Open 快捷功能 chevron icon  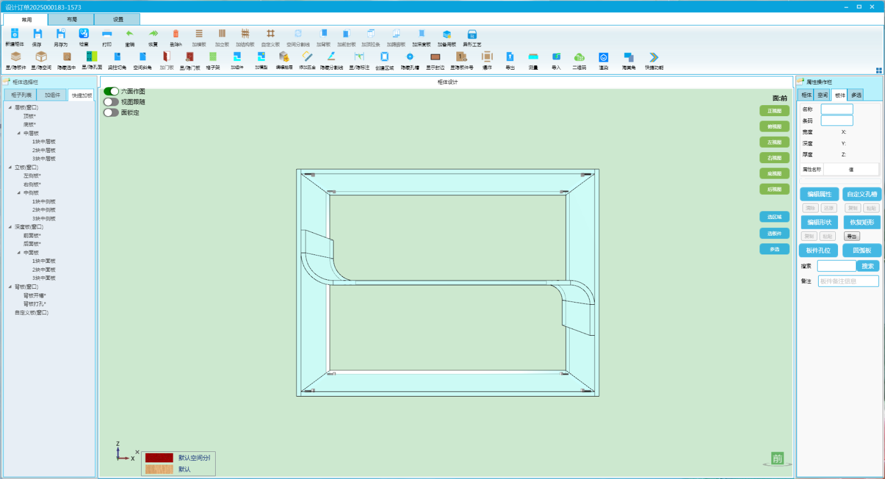point(654,57)
